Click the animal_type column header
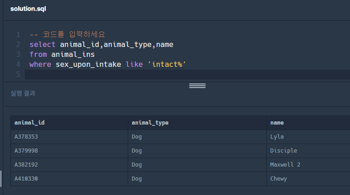 (150, 122)
